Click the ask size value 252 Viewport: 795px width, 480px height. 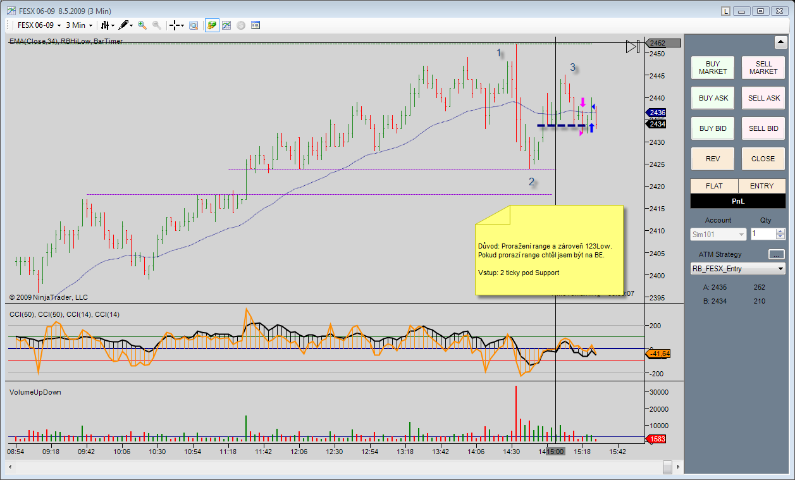(760, 287)
